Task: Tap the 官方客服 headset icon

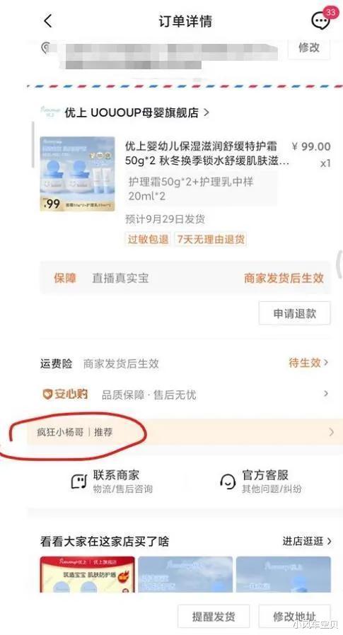Action: pos(228,482)
